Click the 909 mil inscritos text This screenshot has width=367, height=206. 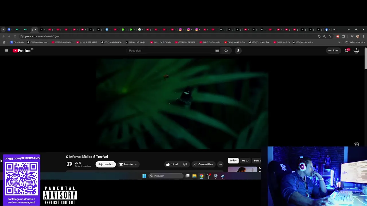pos(83,166)
